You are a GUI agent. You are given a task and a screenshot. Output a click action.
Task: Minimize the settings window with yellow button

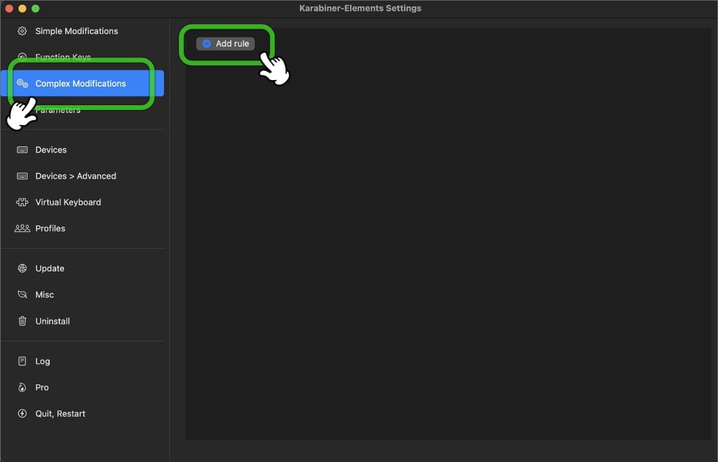pyautogui.click(x=22, y=8)
